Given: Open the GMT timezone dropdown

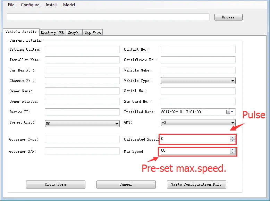Looking at the screenshot, I should (198, 123).
